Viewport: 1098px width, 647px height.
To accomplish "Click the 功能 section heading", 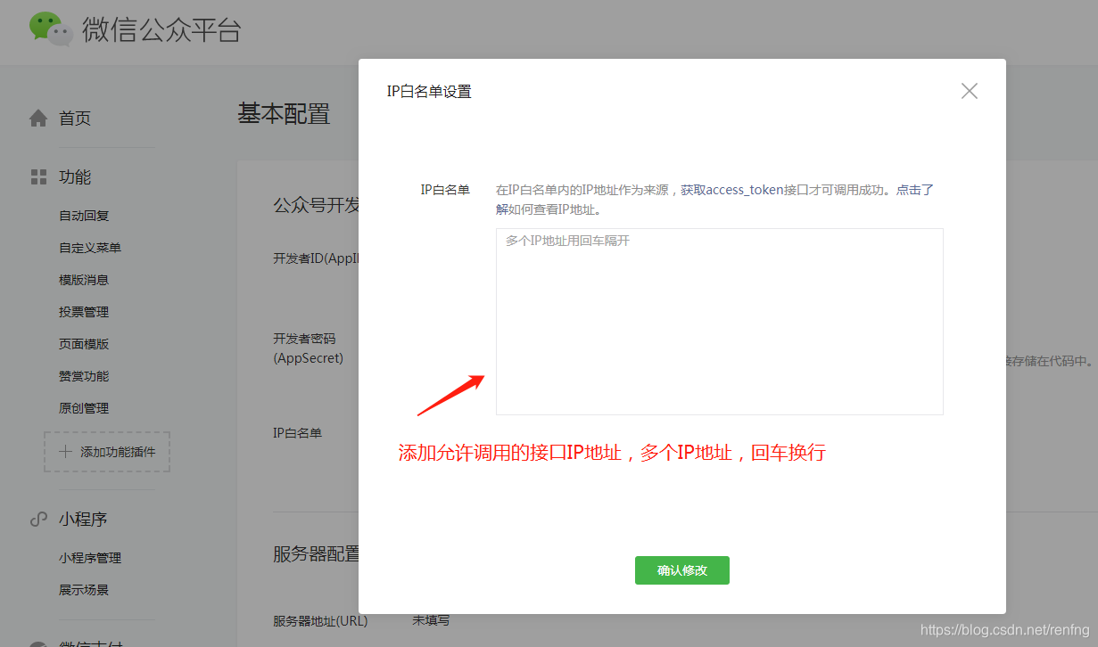I will tap(75, 176).
